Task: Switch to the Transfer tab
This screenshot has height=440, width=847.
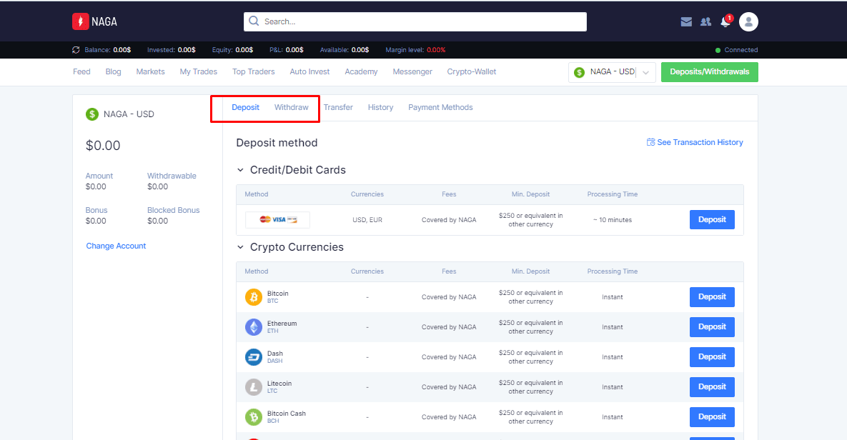Action: click(338, 107)
